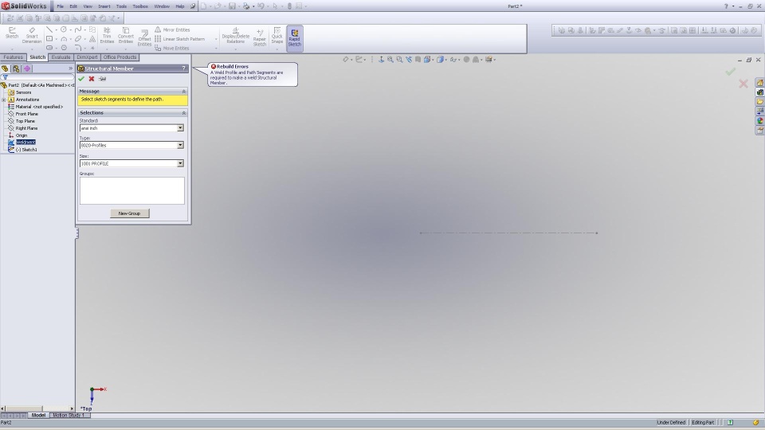Click the feature tree filter field

click(x=37, y=77)
